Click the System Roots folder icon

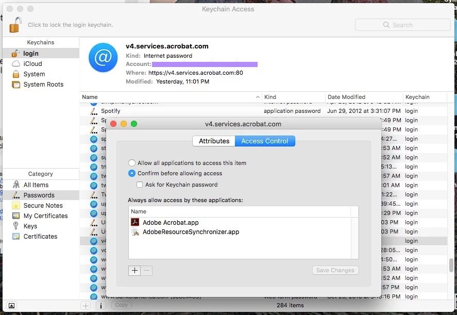(x=16, y=84)
